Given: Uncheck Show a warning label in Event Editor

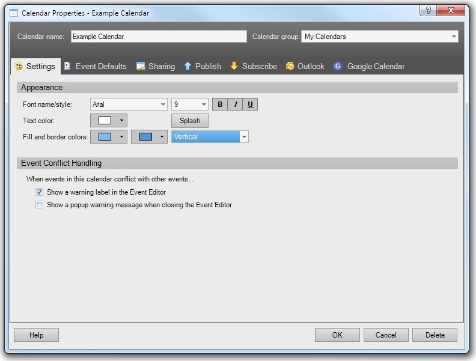Looking at the screenshot, I should pos(40,192).
